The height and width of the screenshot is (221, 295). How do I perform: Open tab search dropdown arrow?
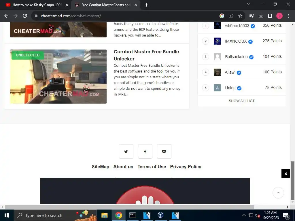pos(249,4)
